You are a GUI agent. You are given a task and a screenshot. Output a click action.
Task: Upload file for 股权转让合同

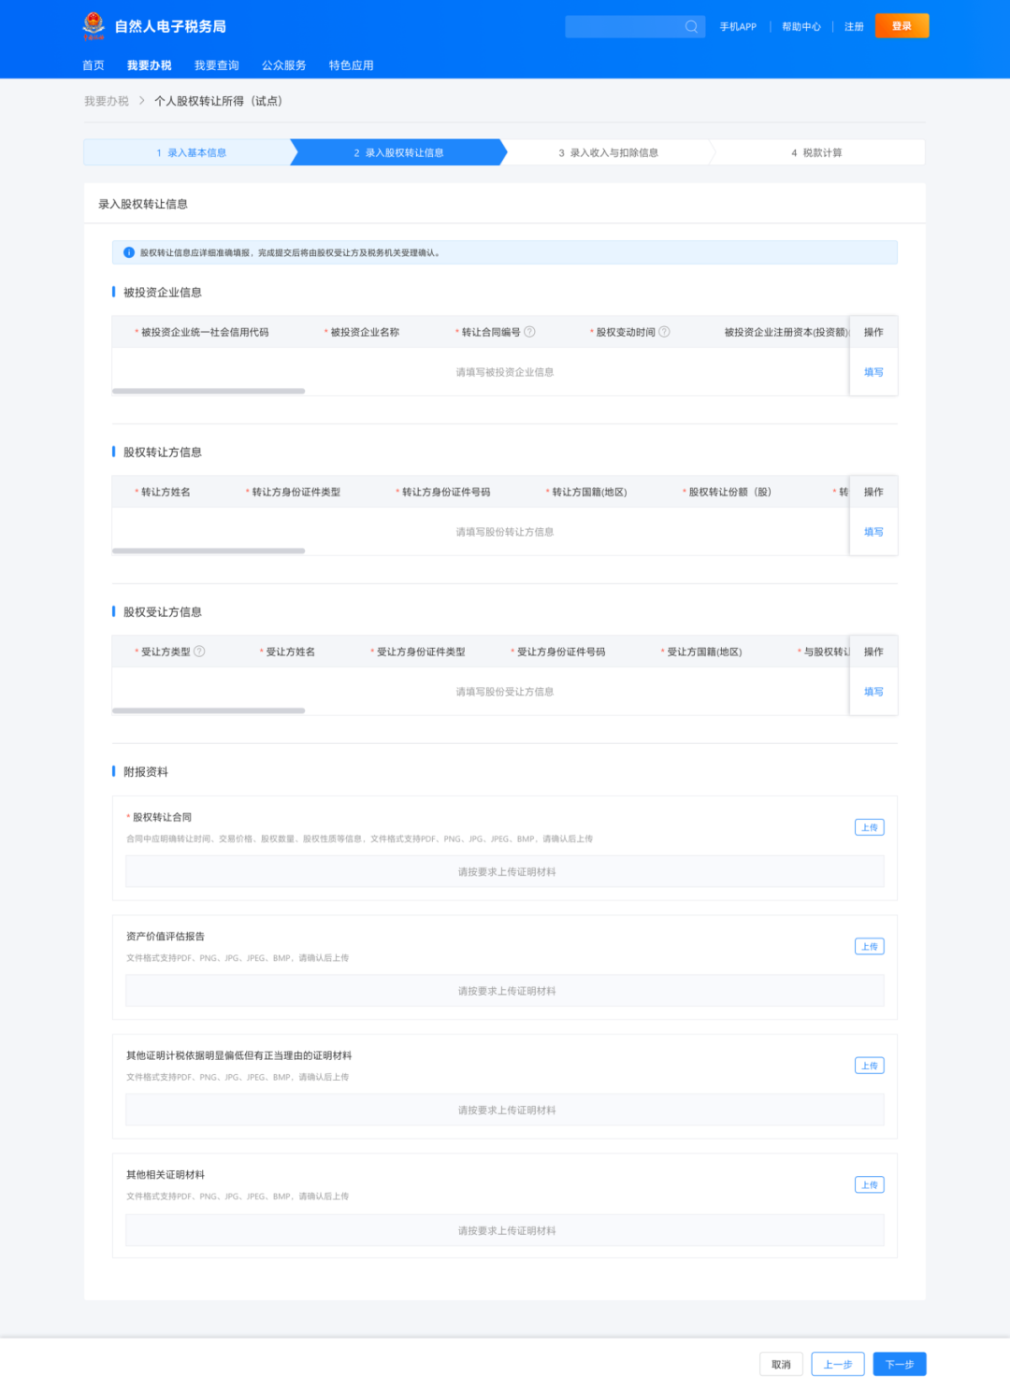coord(869,827)
